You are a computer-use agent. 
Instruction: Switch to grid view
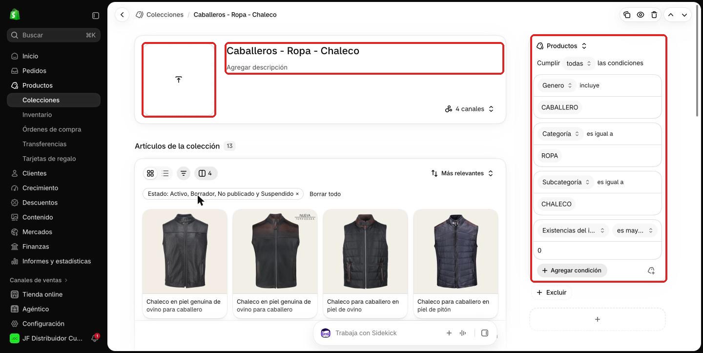point(150,173)
